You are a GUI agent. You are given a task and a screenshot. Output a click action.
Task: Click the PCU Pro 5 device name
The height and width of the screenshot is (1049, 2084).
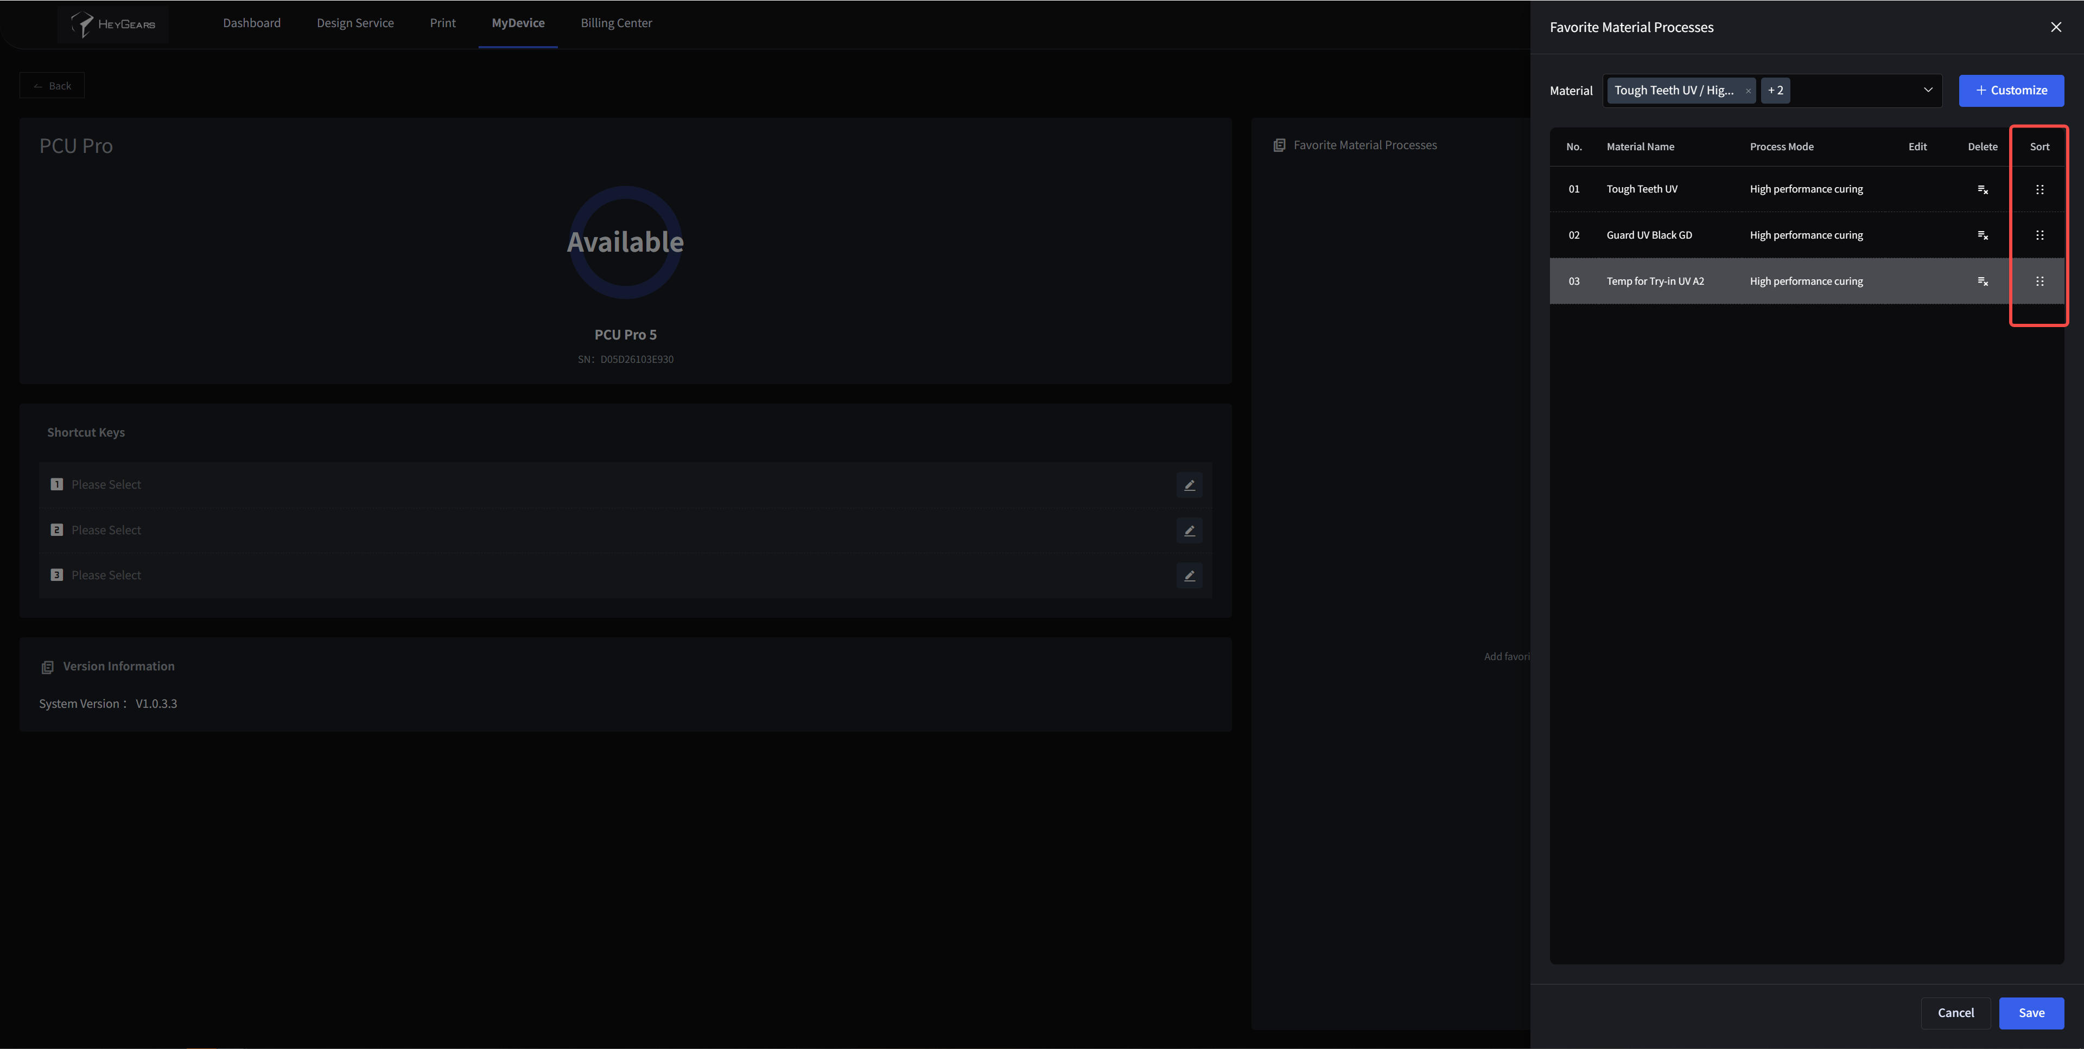625,335
